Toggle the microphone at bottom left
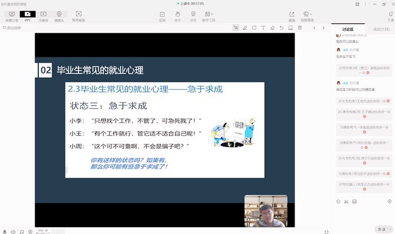The height and width of the screenshot is (234, 395). [5, 231]
